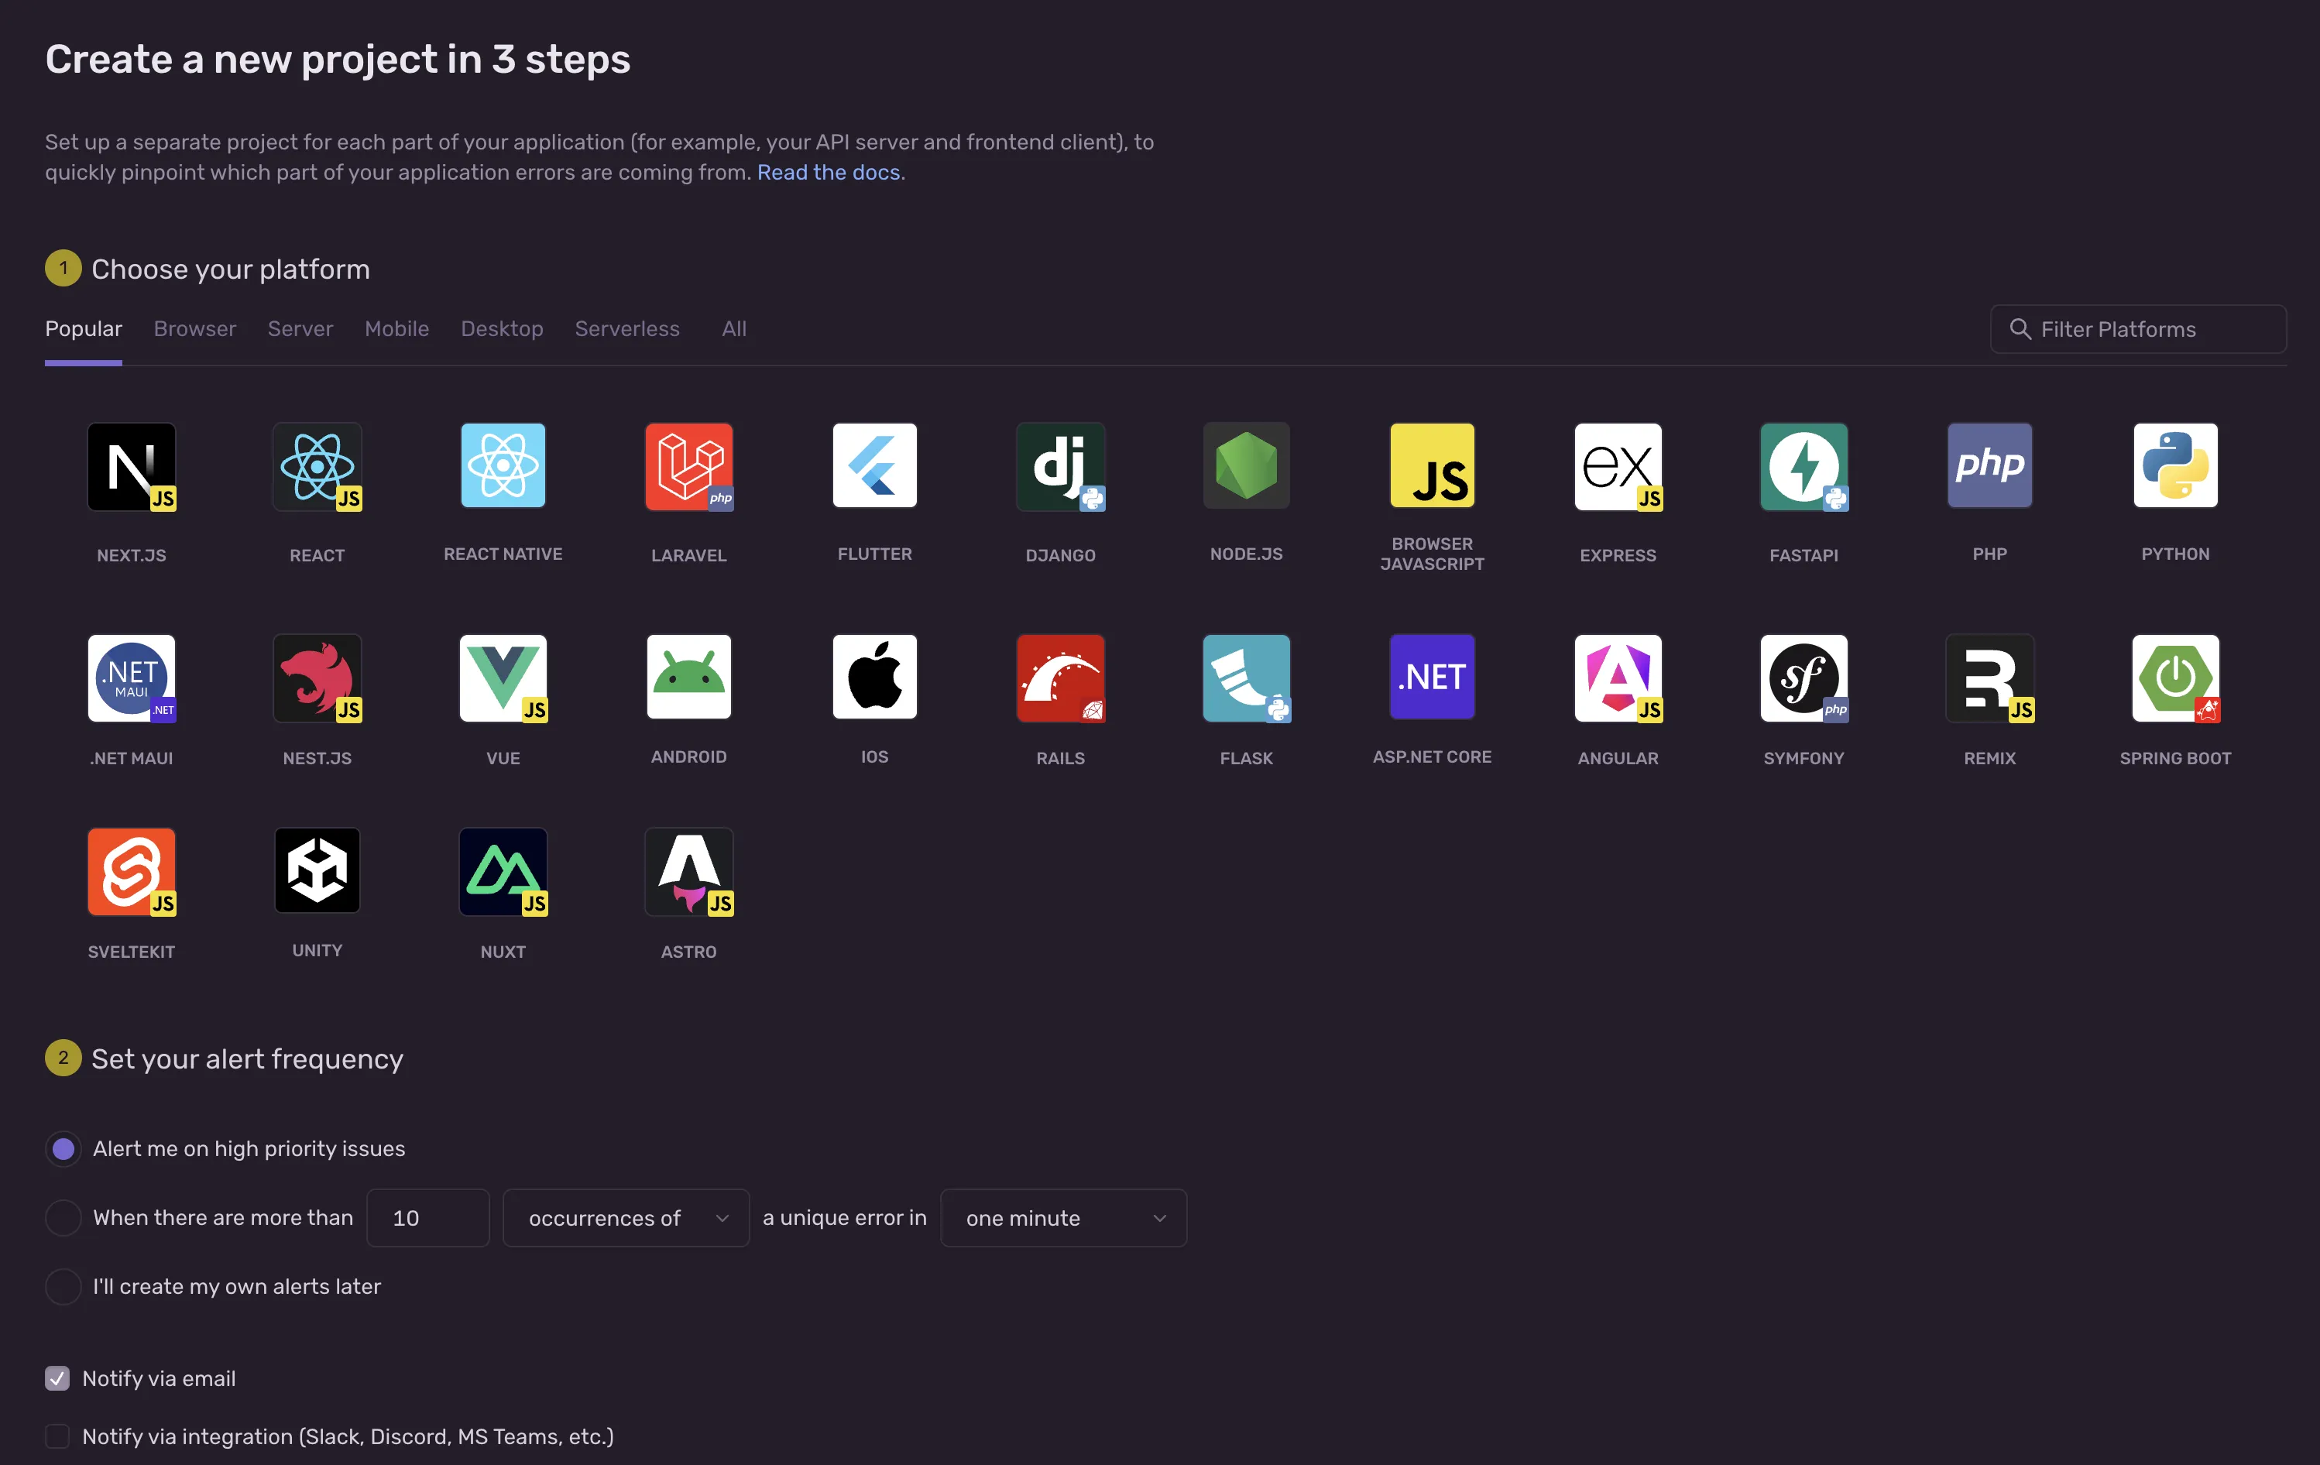Select the Nest.js platform icon

tap(317, 678)
